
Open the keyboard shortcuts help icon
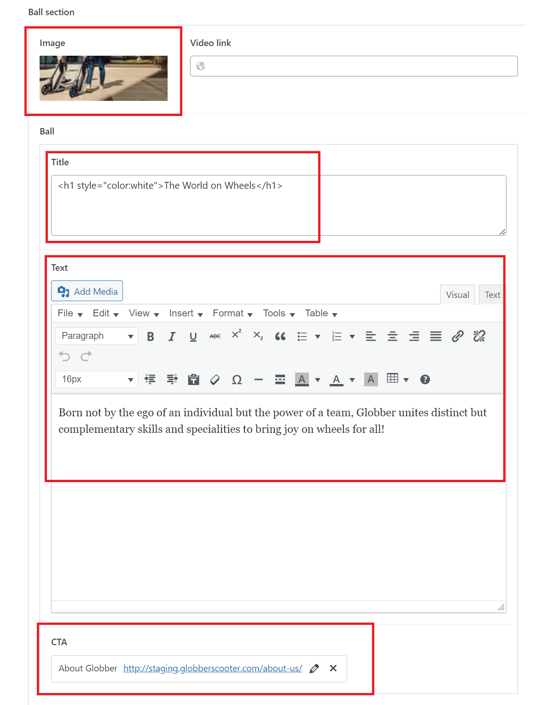pyautogui.click(x=425, y=379)
